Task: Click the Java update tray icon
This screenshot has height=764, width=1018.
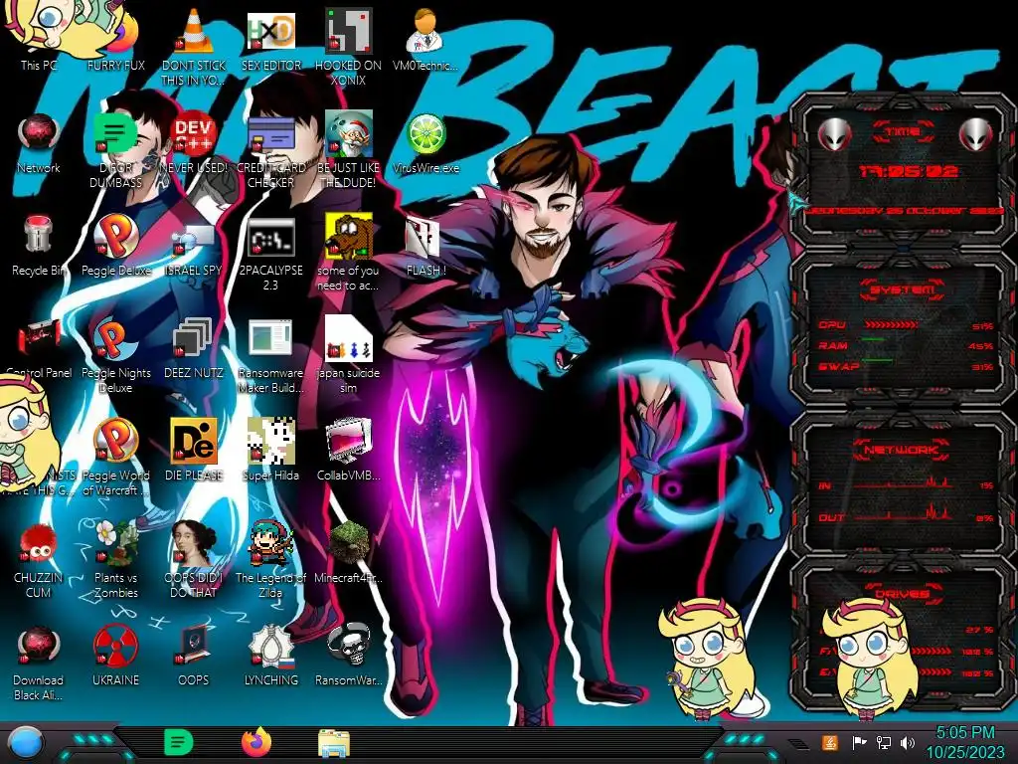Action: (830, 742)
